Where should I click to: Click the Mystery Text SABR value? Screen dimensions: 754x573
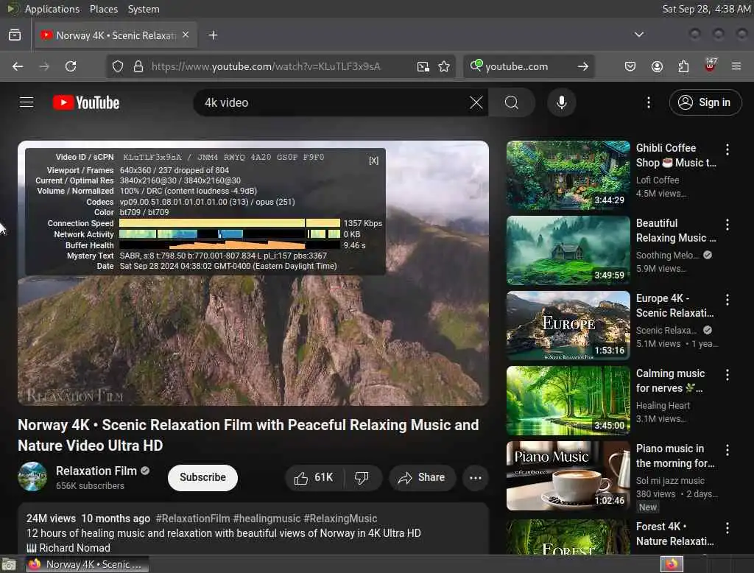[223, 256]
